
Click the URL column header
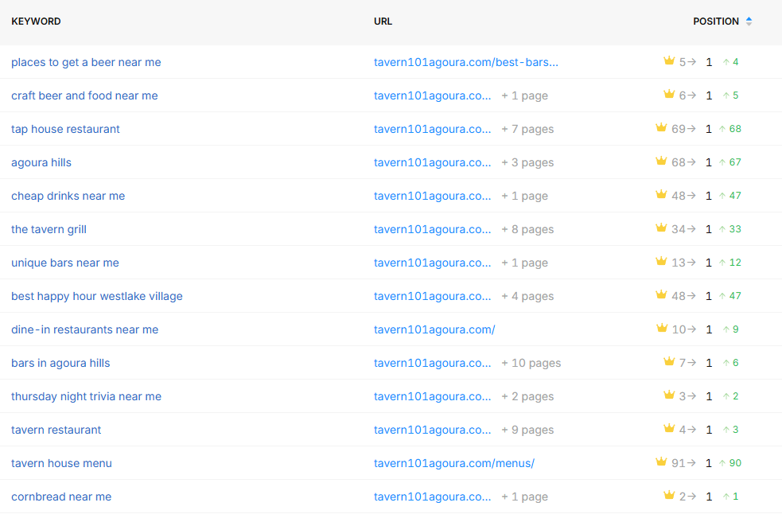pyautogui.click(x=383, y=21)
